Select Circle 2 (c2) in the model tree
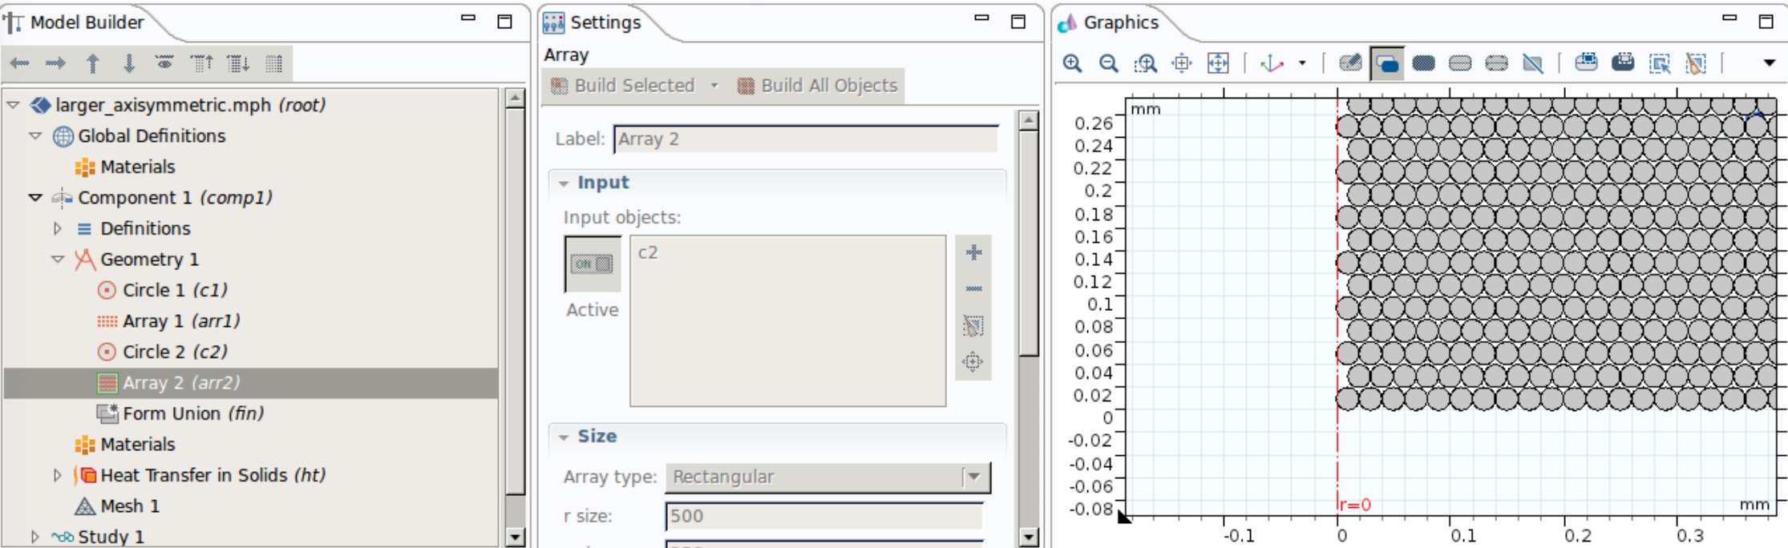The image size is (1788, 548). pyautogui.click(x=175, y=352)
